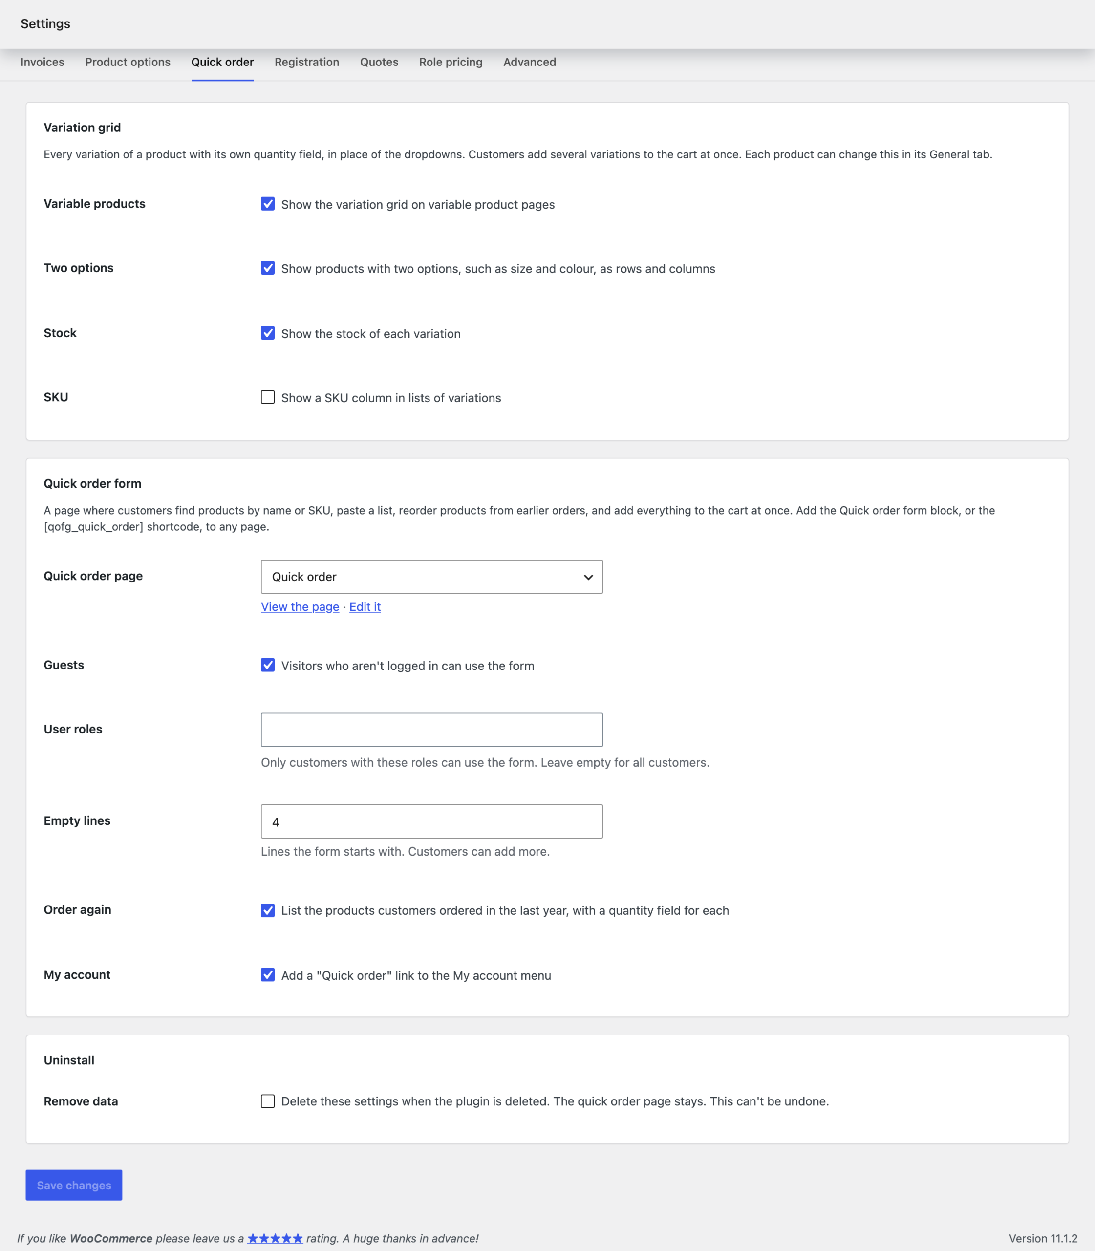Uncheck the Order again checkbox

pyautogui.click(x=268, y=910)
